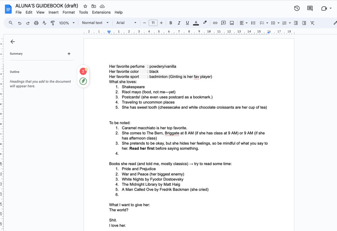The width and height of the screenshot is (337, 231).
Task: Toggle italic formatting
Action: [x=179, y=23]
